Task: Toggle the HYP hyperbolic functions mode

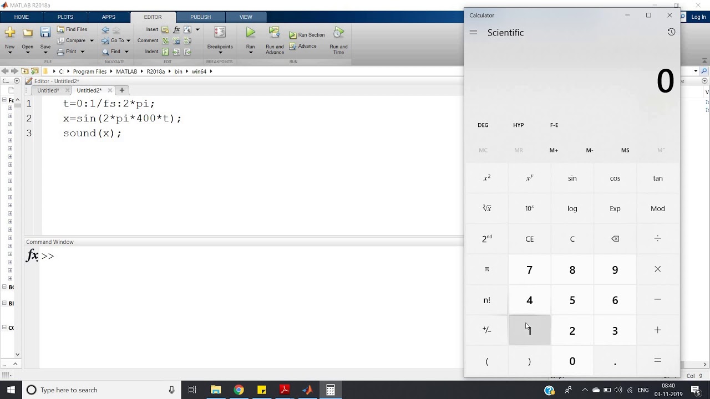Action: coord(519,125)
